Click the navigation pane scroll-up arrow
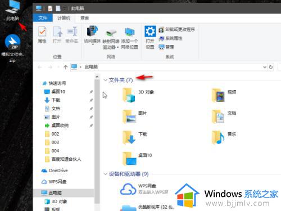This screenshot has height=211, width=281. [97, 77]
